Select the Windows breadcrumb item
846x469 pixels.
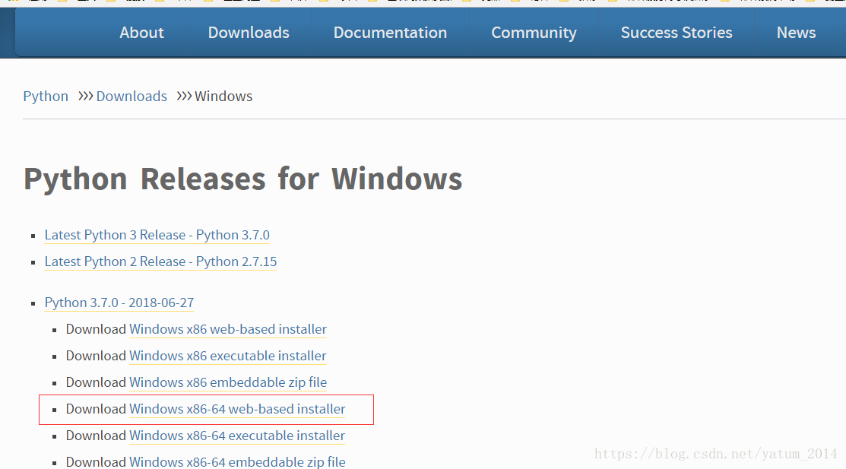[x=223, y=96]
